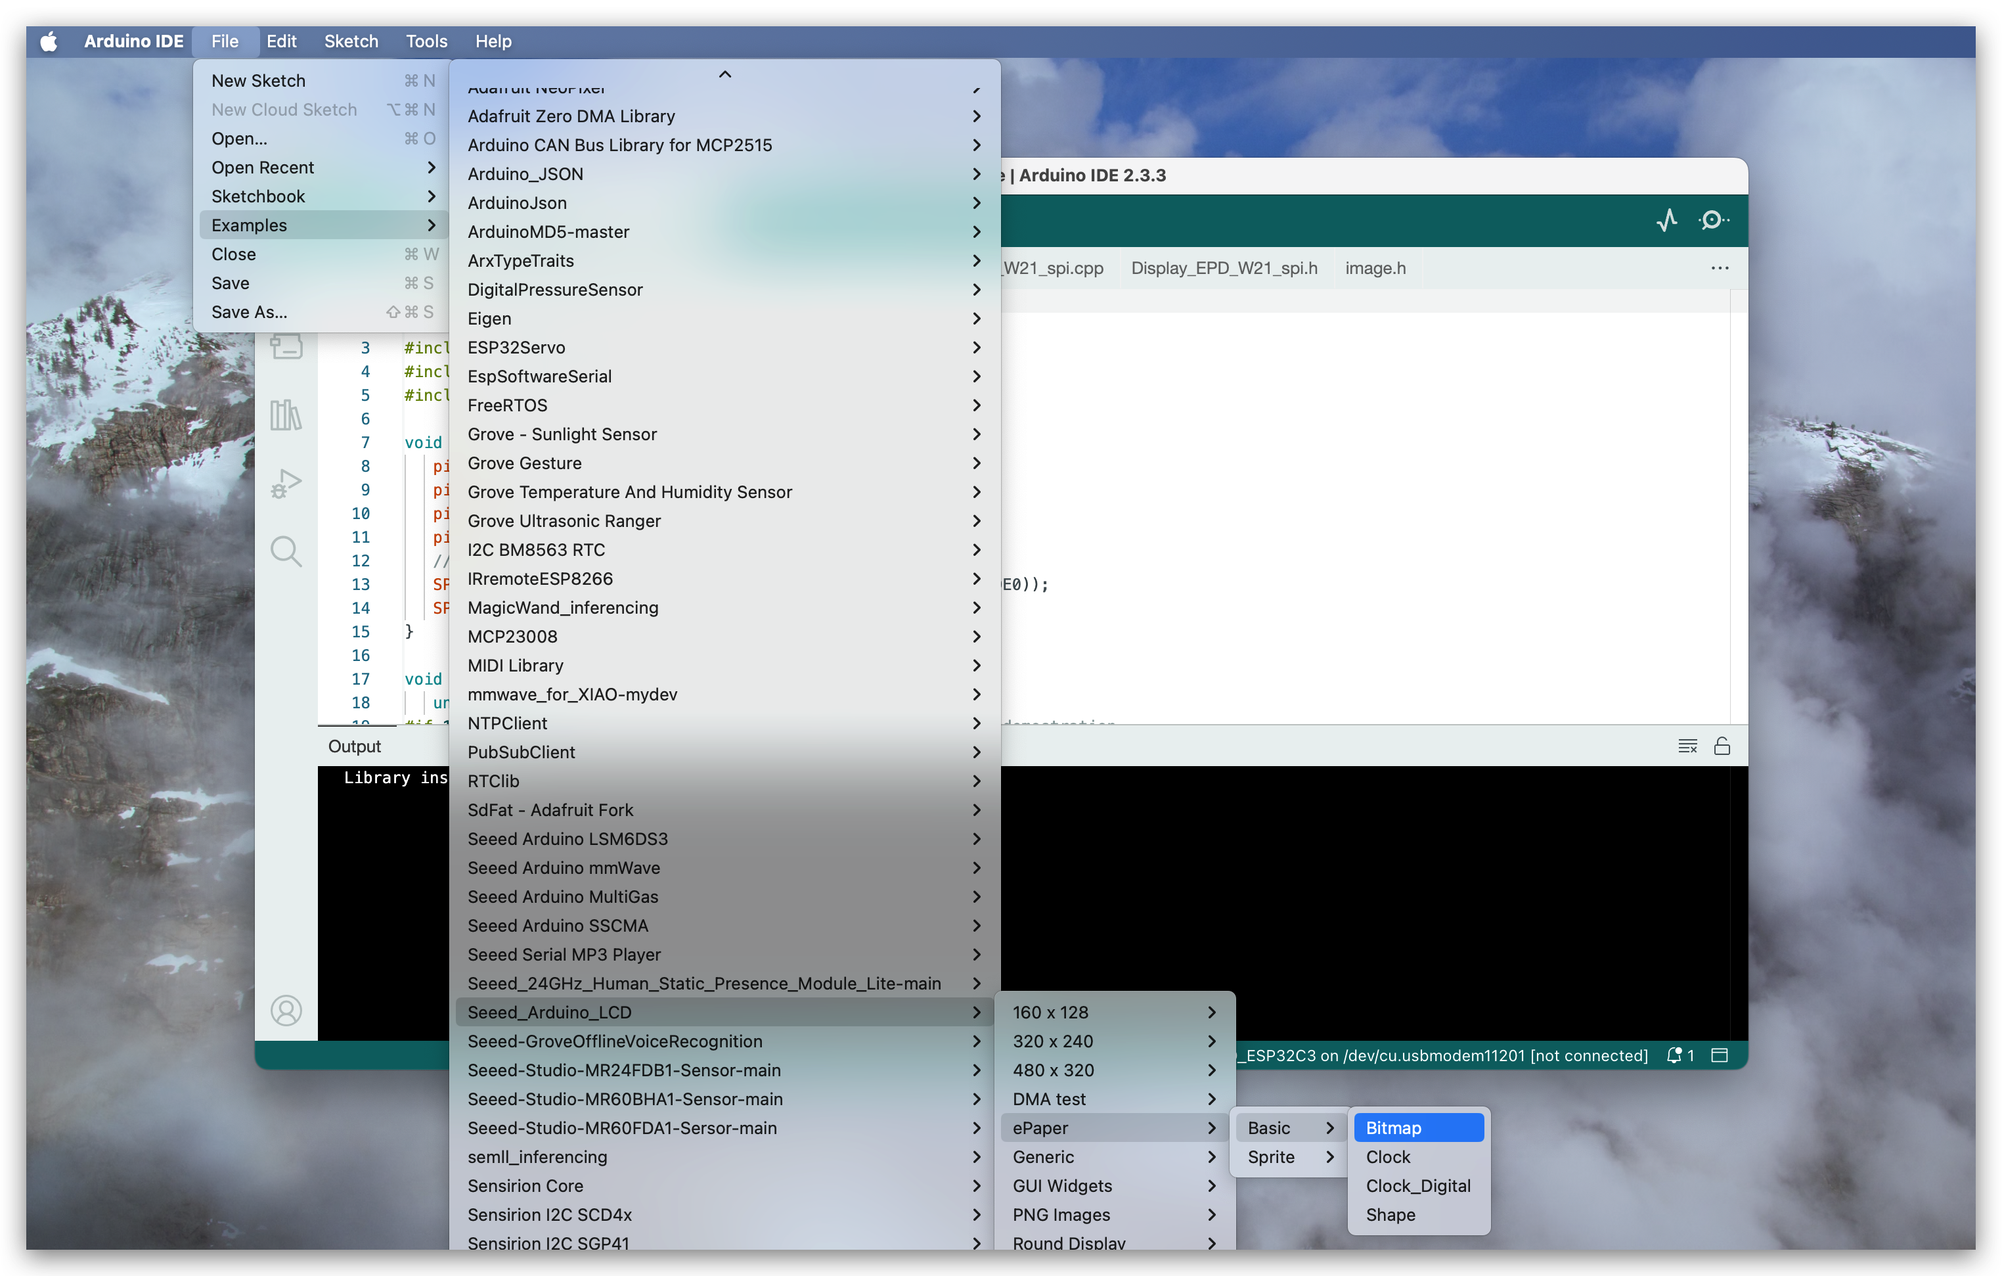Switch to the image.h tab
2002x1276 pixels.
(1375, 268)
